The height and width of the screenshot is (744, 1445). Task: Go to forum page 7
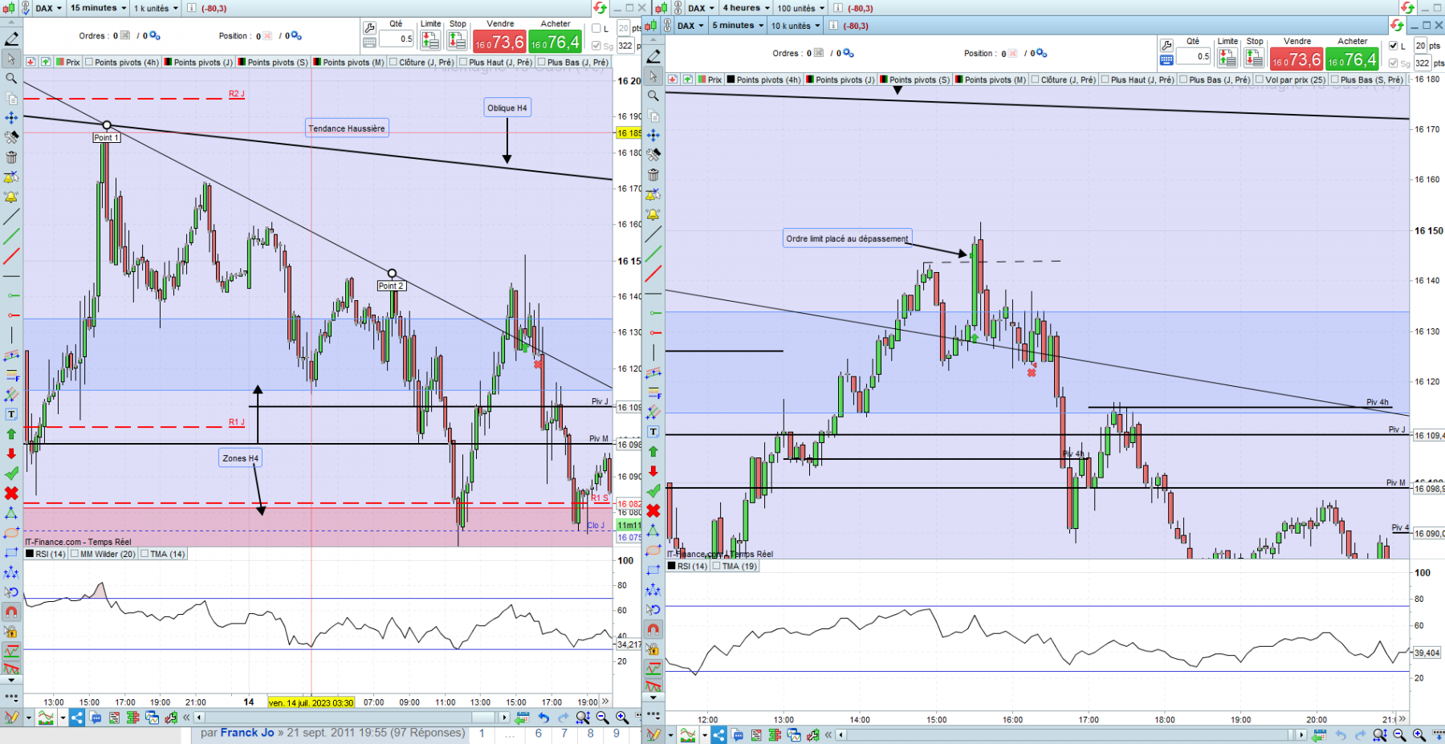(x=564, y=733)
